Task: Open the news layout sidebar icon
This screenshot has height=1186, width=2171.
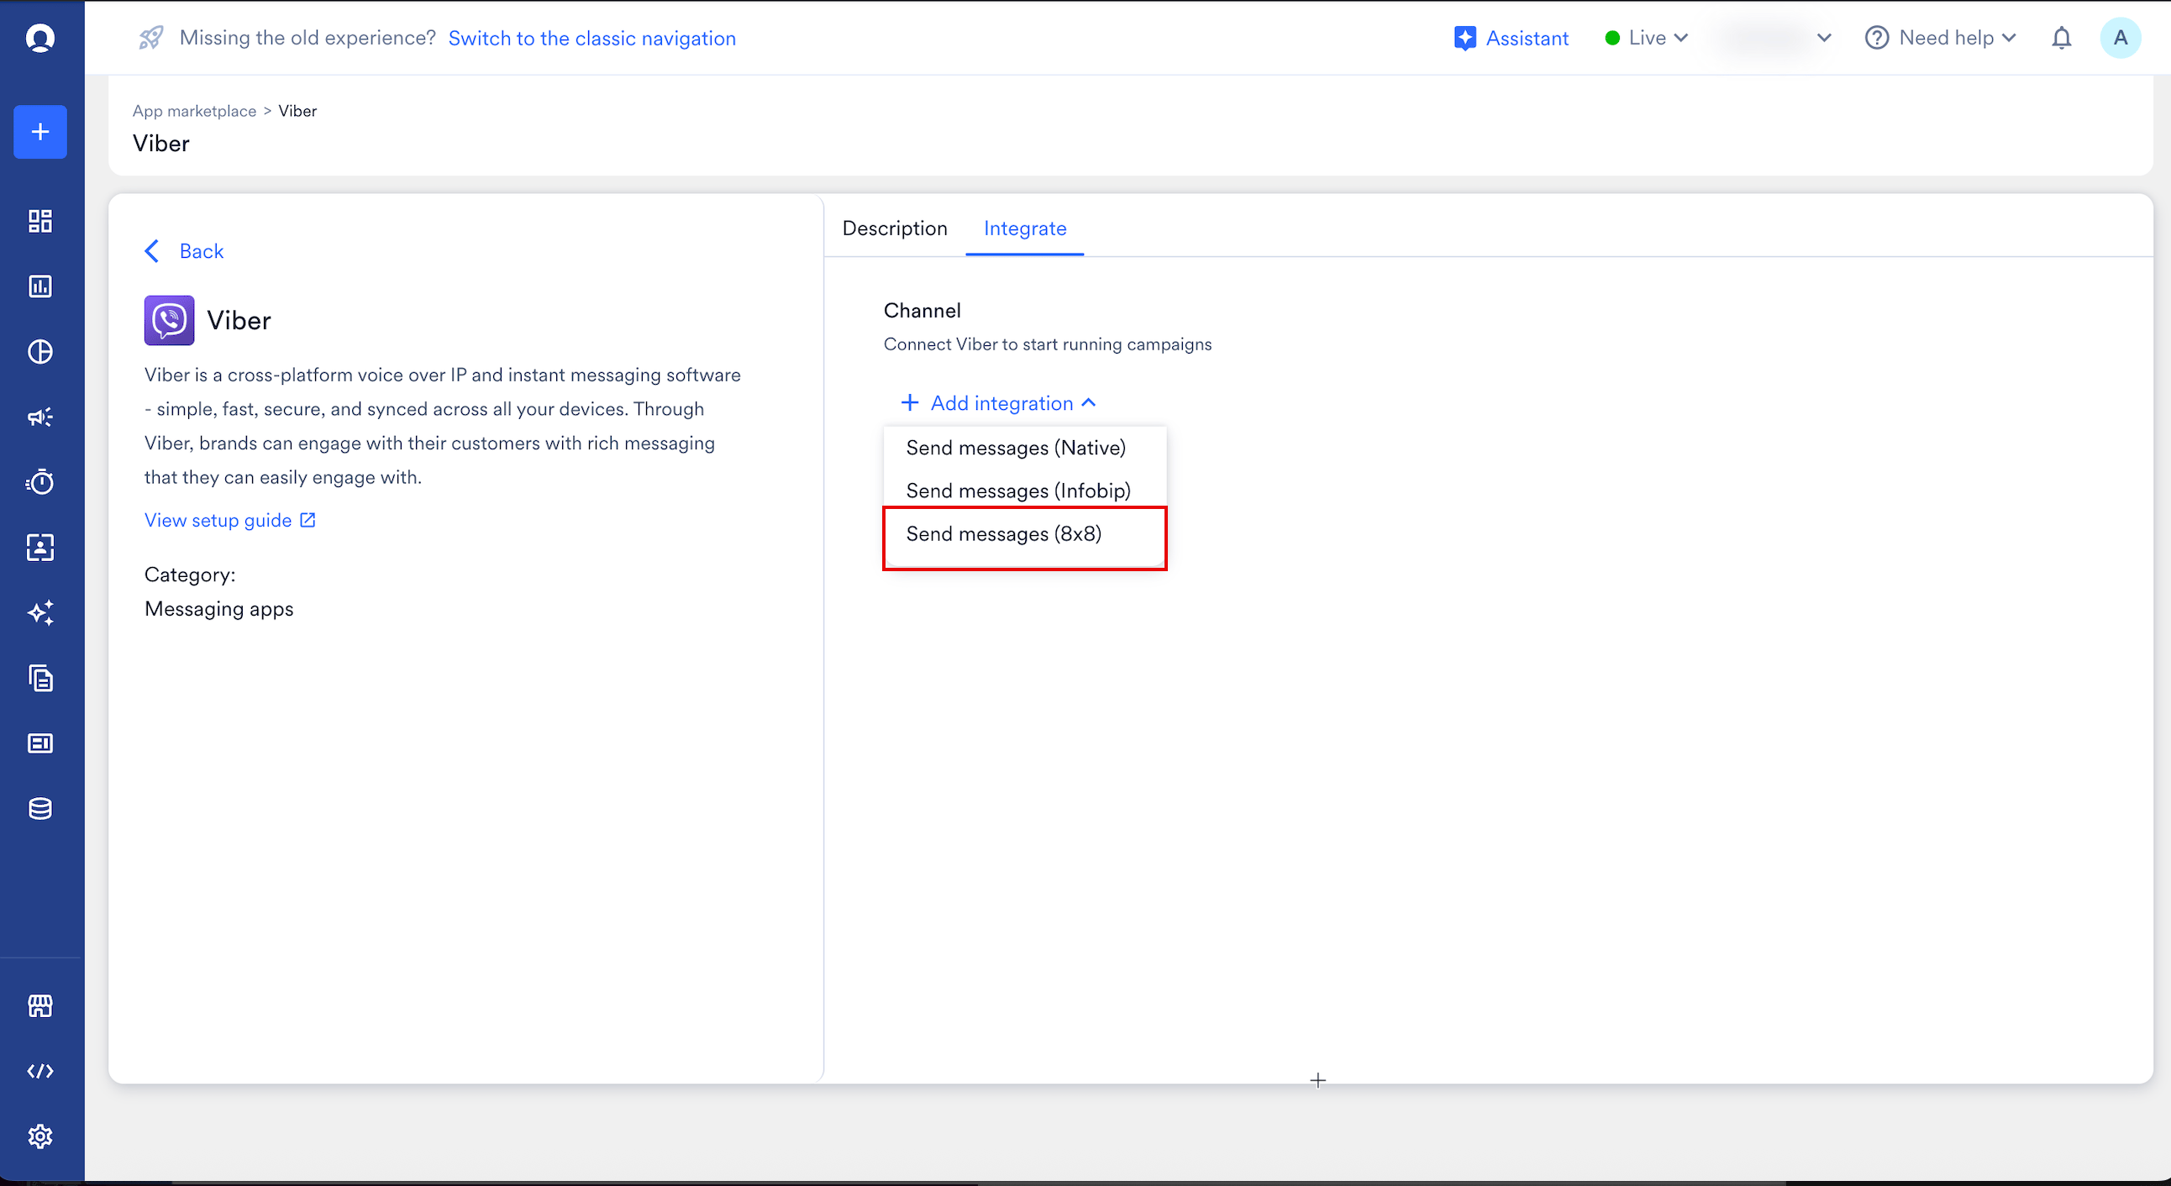Action: (x=40, y=743)
